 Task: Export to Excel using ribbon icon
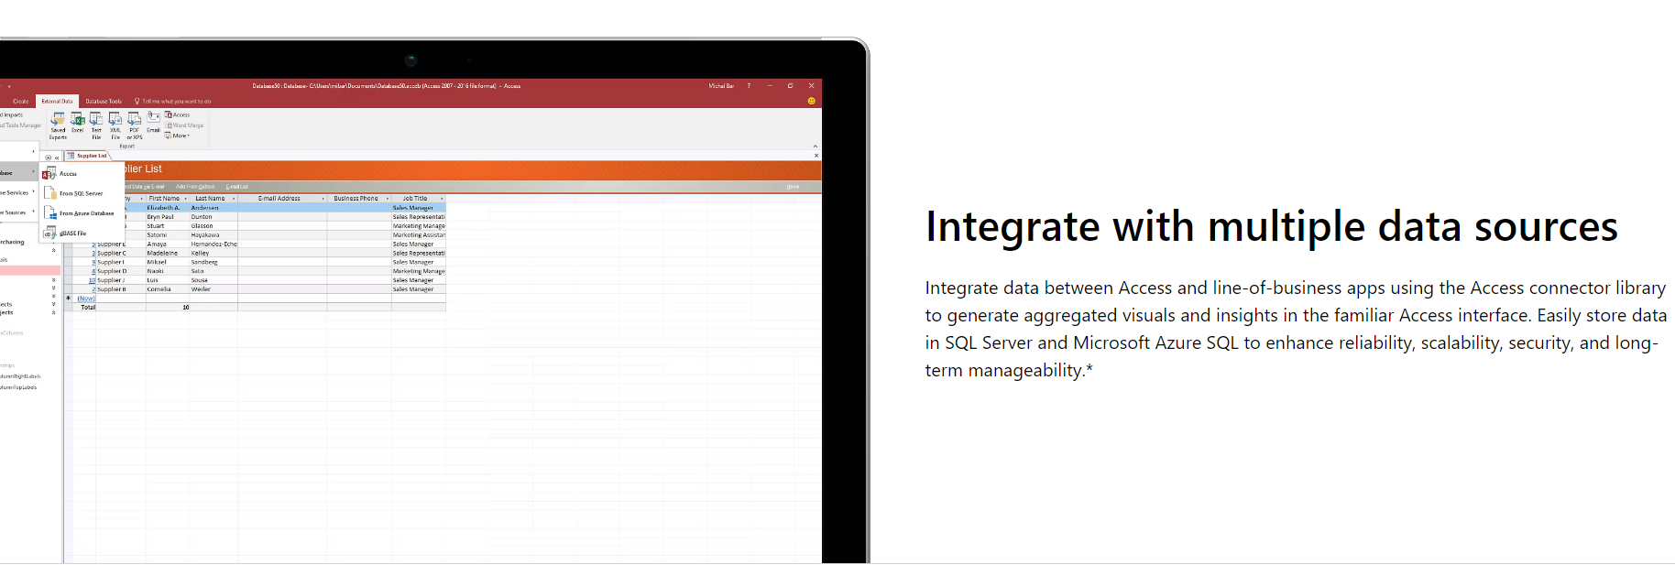click(78, 123)
